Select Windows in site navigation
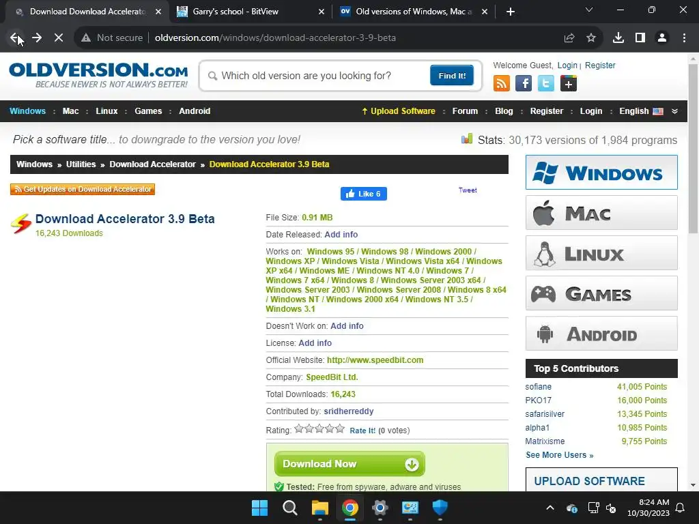This screenshot has width=699, height=524. [27, 111]
